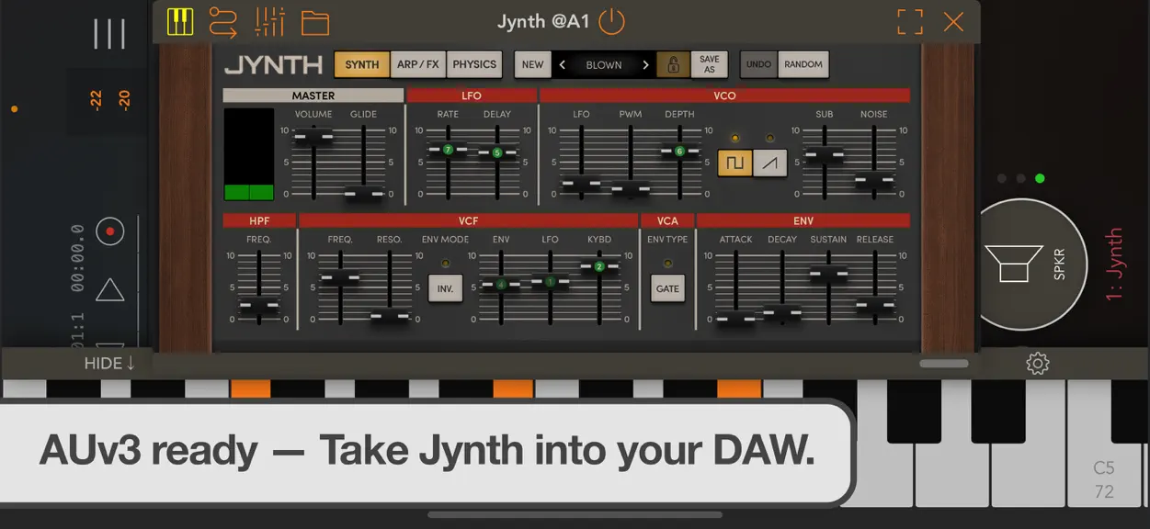Switch to the ARP / FX tab
The image size is (1150, 529).
point(418,64)
